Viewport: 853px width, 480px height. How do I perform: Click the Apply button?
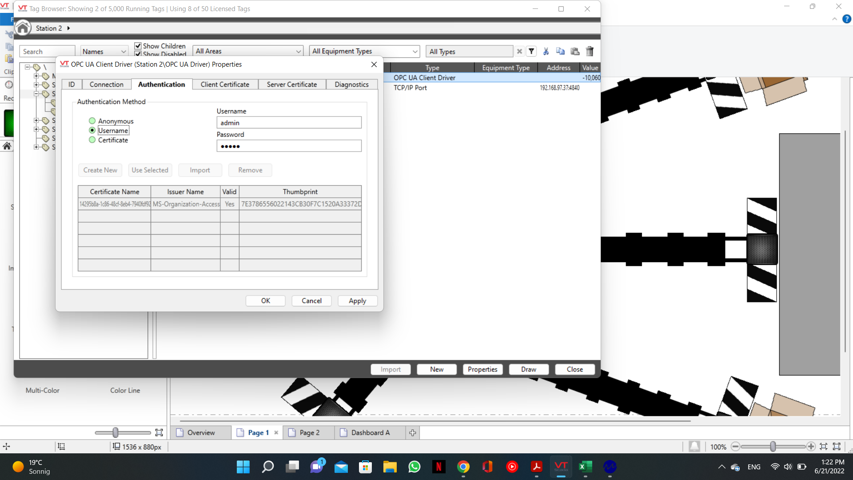357,301
